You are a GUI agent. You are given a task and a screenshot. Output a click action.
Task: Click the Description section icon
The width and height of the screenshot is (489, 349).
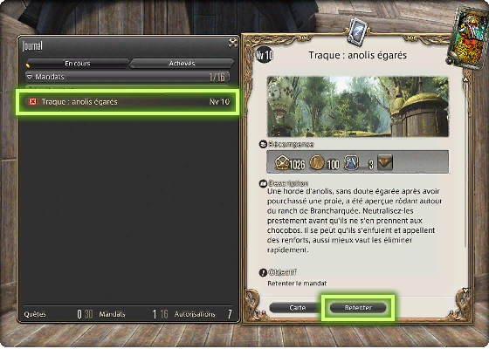[263, 183]
